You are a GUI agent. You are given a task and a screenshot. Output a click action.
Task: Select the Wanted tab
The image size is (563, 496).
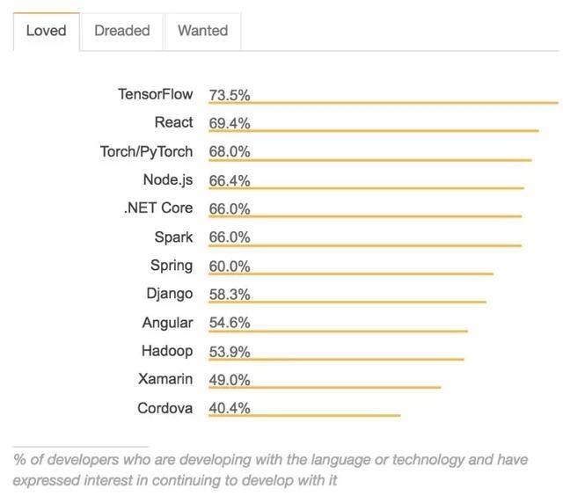coord(203,32)
